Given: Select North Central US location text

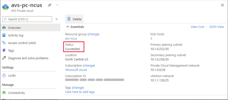Looking at the screenshot, I should tap(77, 59).
